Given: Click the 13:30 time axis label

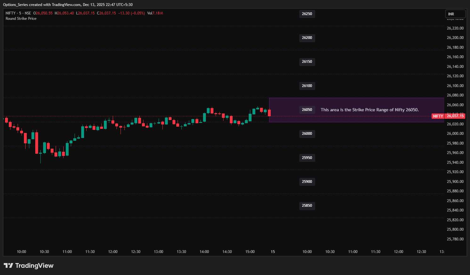Looking at the screenshot, I should pyautogui.click(x=181, y=252).
